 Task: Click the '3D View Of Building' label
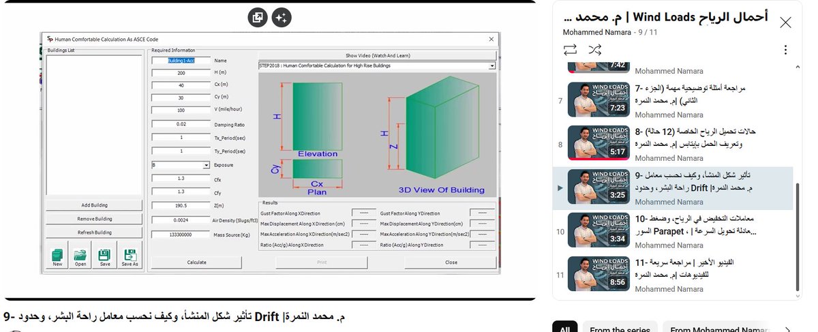point(441,190)
